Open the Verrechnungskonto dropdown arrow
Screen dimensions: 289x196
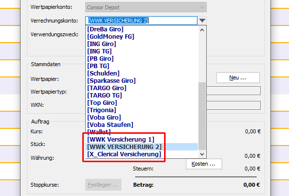point(202,21)
